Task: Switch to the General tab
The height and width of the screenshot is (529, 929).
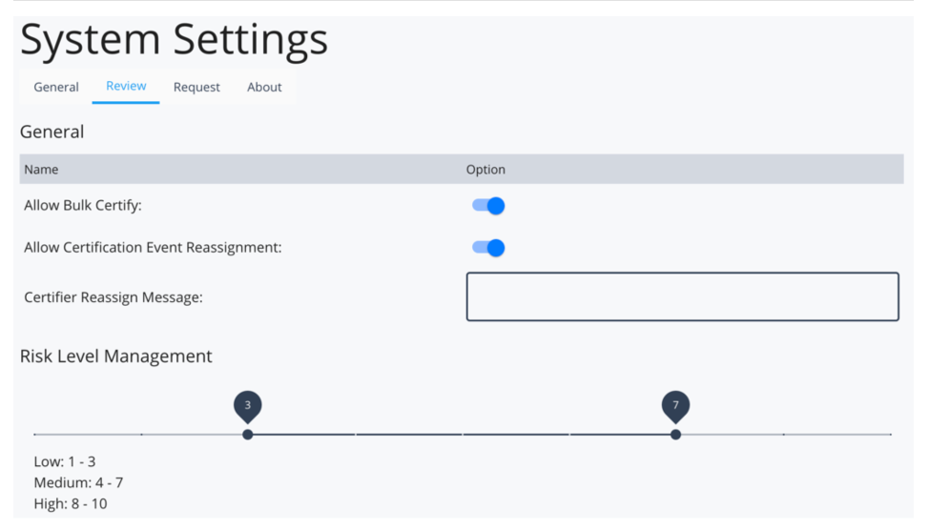Action: coord(56,87)
